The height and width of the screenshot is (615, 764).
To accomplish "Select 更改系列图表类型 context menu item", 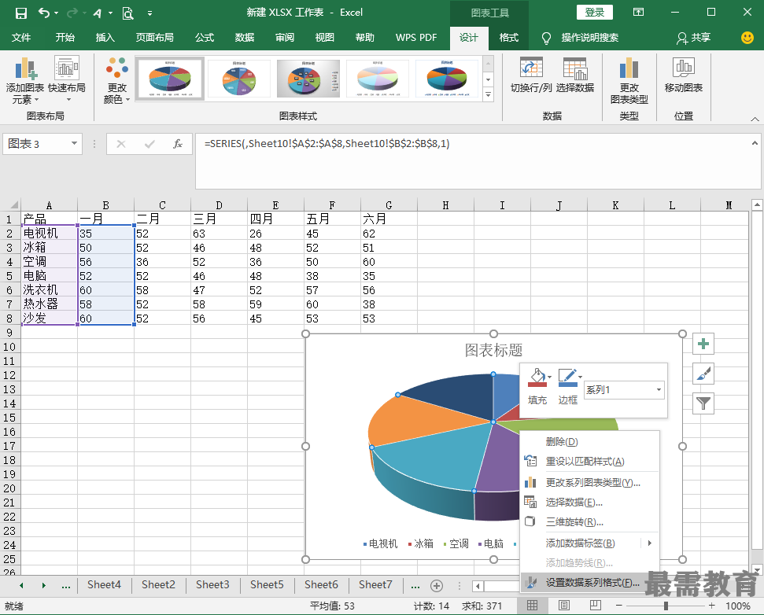I will (x=589, y=483).
